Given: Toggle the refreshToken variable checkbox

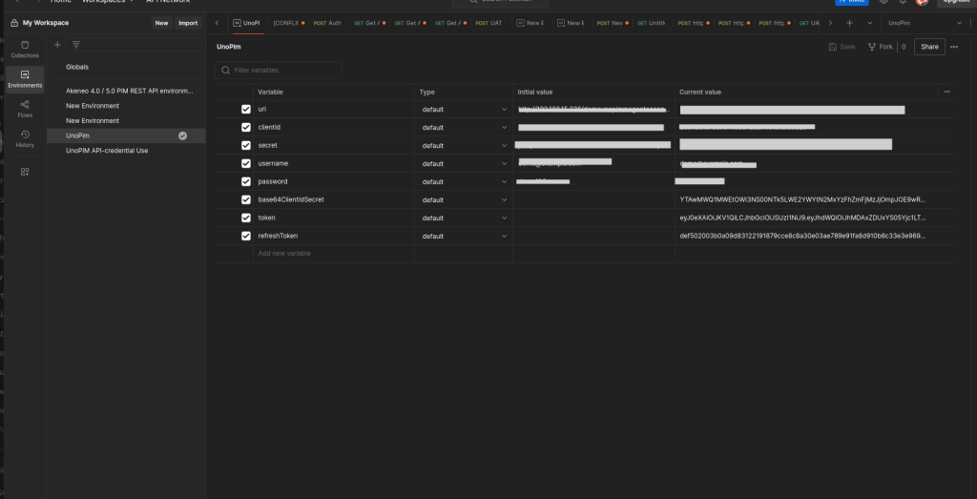Looking at the screenshot, I should click(x=246, y=236).
